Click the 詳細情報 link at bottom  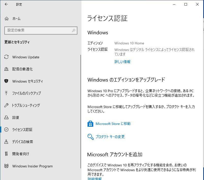coord(95,178)
